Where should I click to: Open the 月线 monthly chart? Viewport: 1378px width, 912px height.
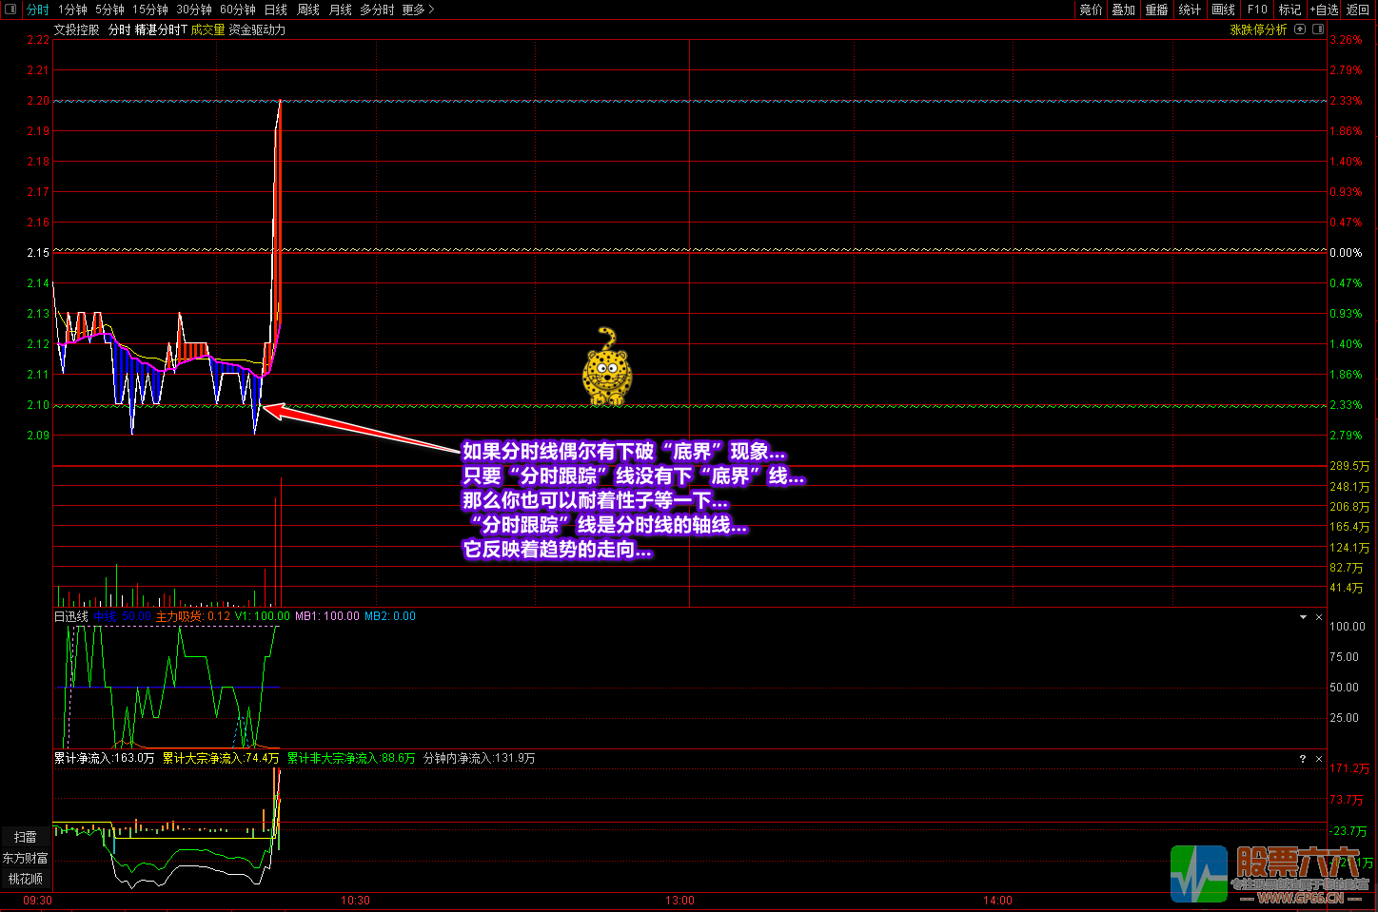(x=341, y=10)
